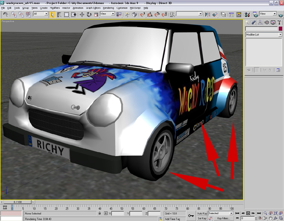Open the Render Scene dialog icon
This screenshot has width=284, height=221.
coord(256,15)
